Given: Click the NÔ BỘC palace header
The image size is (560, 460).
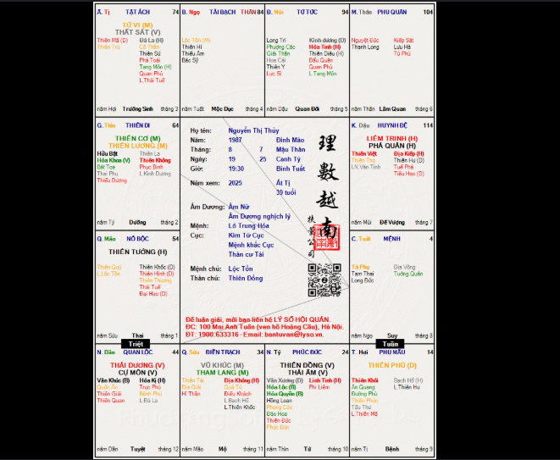Looking at the screenshot, I should pyautogui.click(x=137, y=239).
